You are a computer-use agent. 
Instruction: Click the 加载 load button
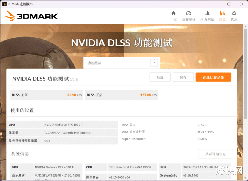point(160,77)
